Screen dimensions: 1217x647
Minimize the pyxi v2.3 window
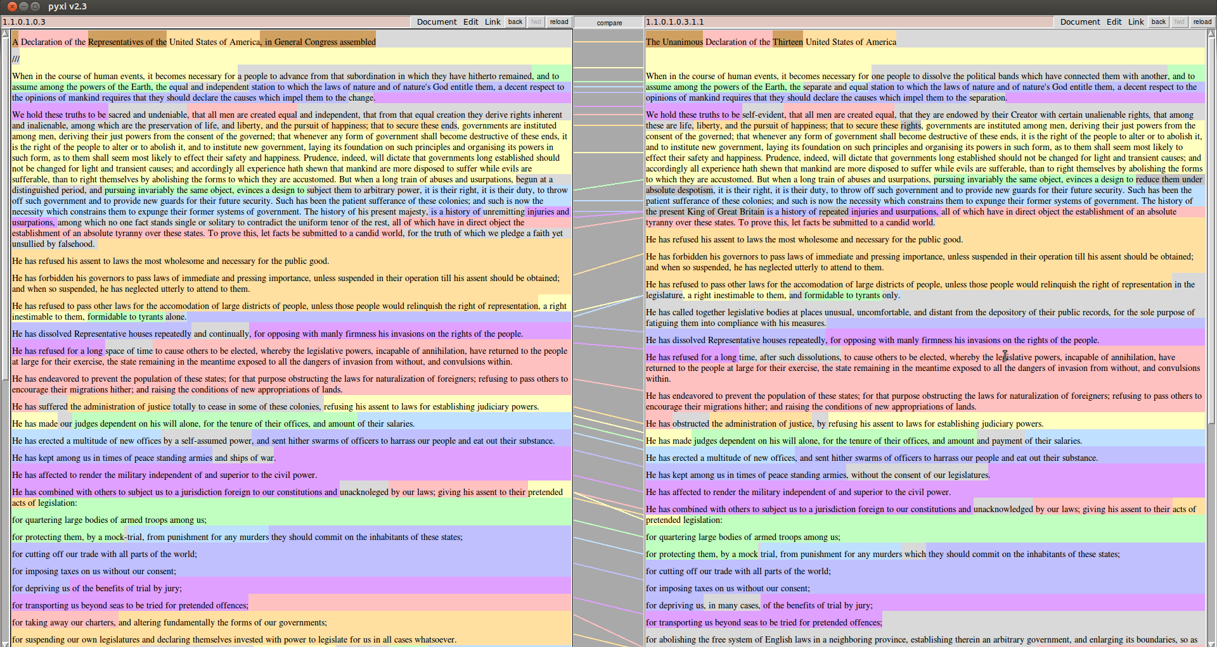pos(23,6)
